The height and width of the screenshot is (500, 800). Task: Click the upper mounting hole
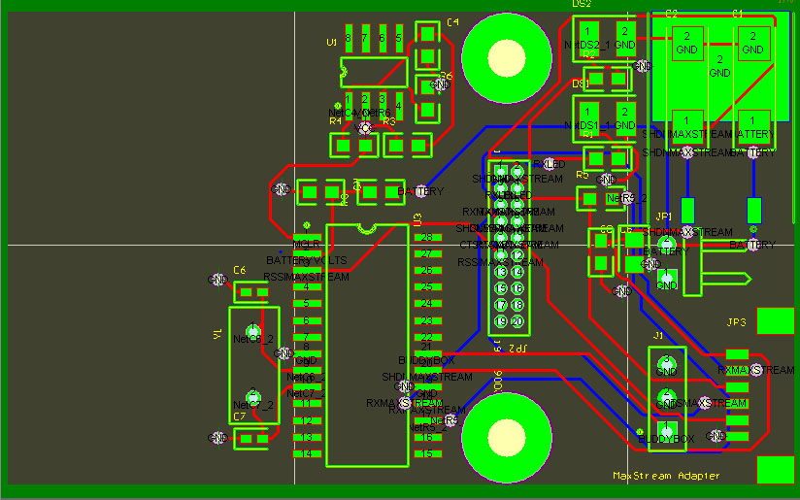[x=507, y=57]
